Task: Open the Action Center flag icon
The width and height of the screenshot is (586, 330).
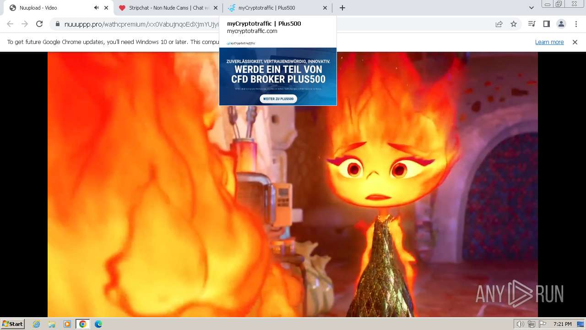Action: coord(543,324)
